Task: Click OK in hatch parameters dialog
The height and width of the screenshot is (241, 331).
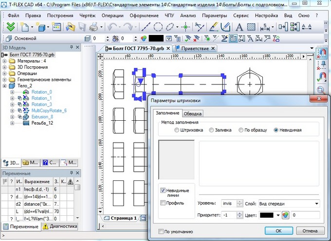Action: click(278, 231)
